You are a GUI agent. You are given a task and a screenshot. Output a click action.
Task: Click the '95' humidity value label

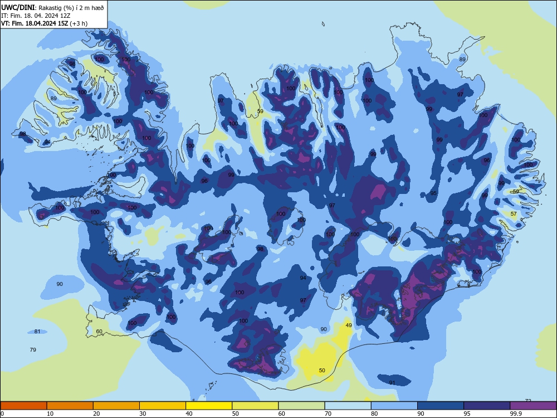coord(433,193)
